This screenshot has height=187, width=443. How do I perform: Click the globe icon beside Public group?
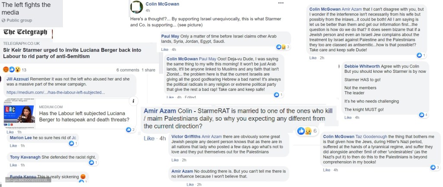click(x=3, y=20)
